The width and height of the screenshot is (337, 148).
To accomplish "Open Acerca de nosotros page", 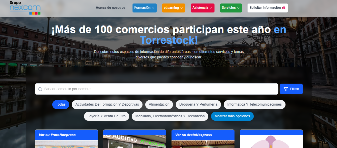I will [x=110, y=8].
